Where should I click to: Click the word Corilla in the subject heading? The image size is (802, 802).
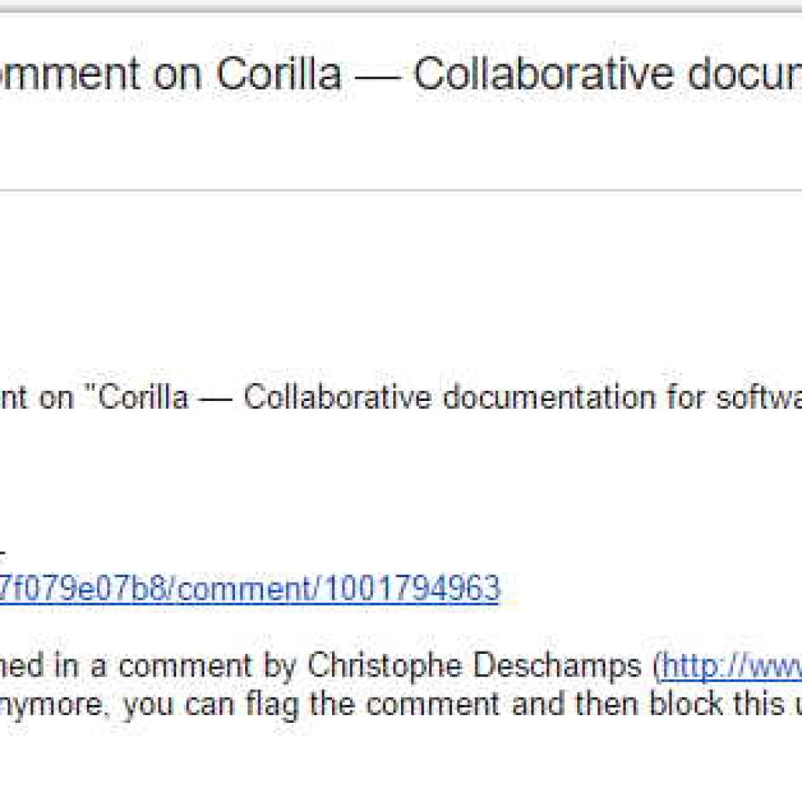[279, 74]
